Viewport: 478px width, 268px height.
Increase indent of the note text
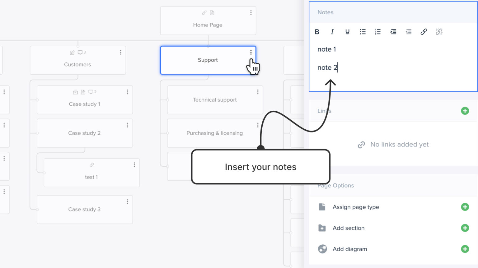pos(393,31)
